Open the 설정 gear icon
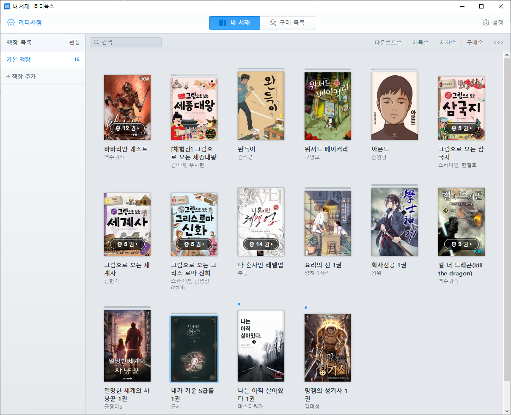 (x=486, y=23)
